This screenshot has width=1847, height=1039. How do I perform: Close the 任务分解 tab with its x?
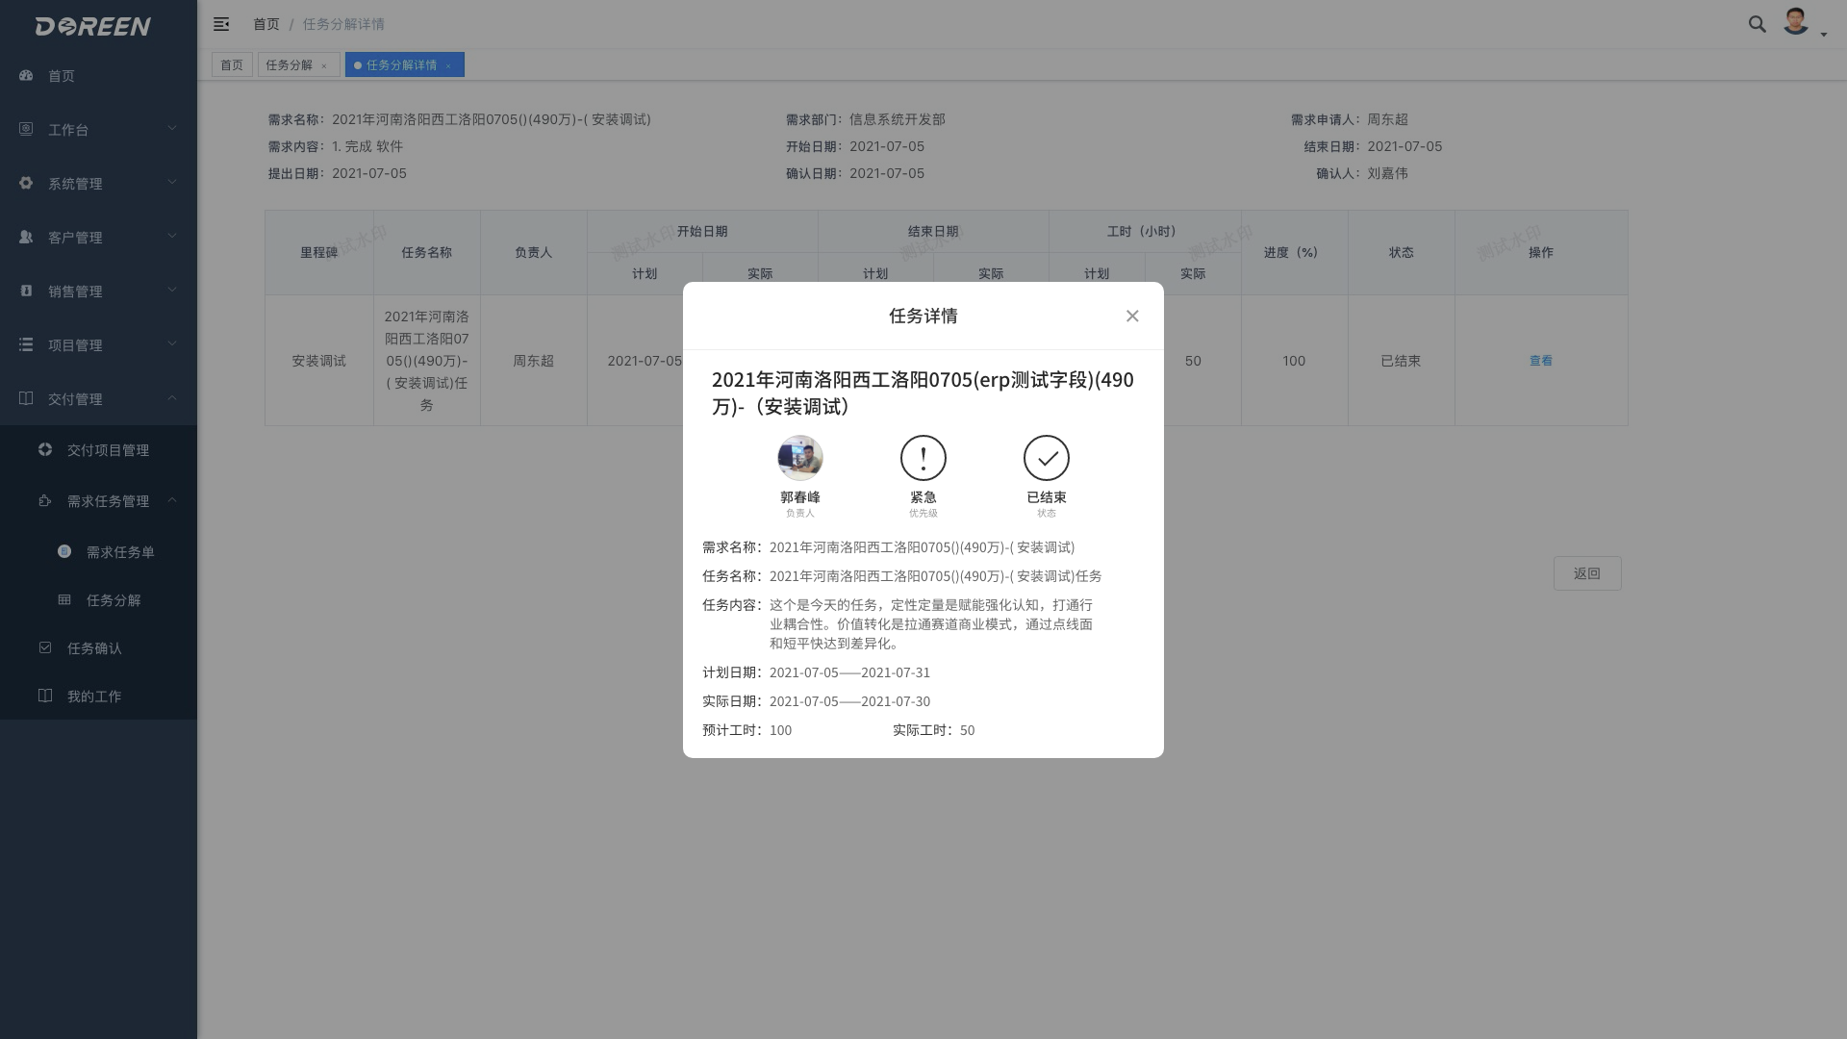click(324, 65)
